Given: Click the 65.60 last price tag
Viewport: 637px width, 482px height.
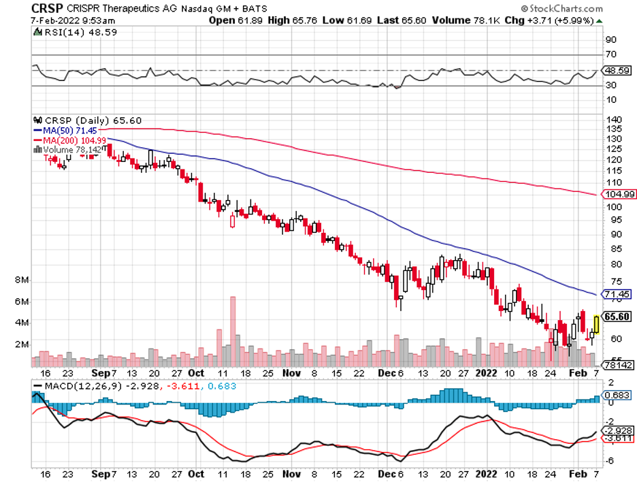Looking at the screenshot, I should click(x=617, y=317).
